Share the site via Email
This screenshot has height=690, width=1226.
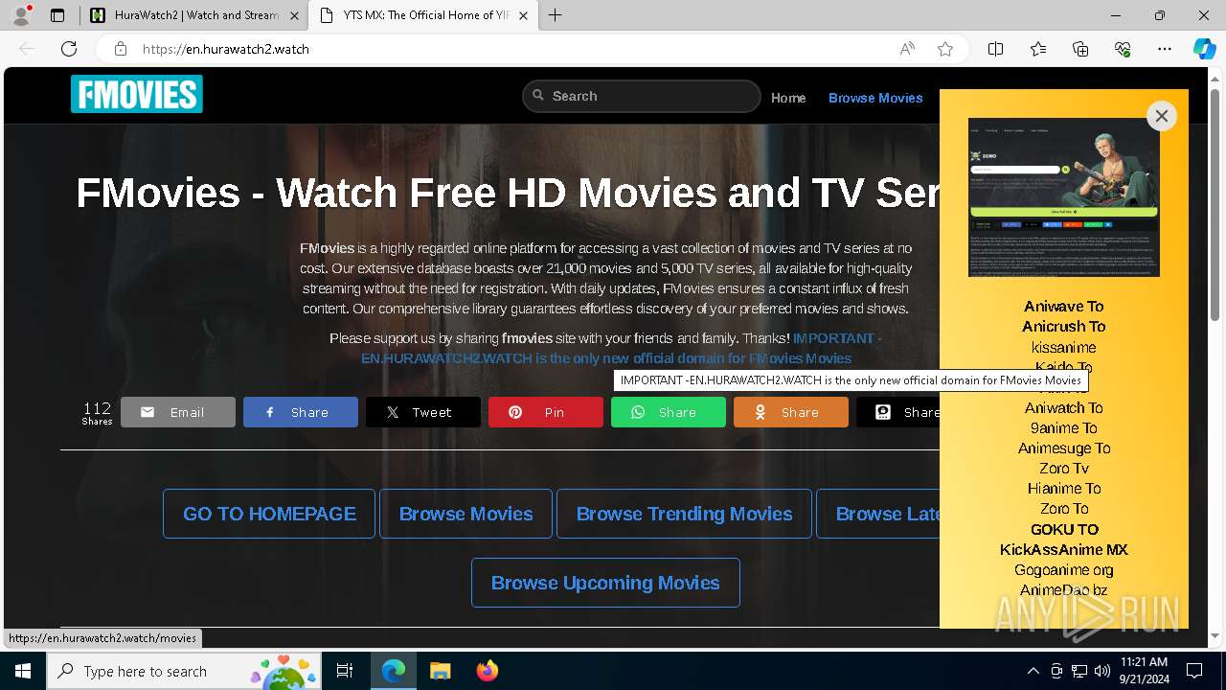(178, 412)
